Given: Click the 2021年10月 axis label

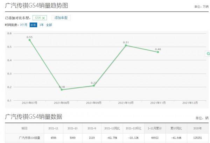Looking at the screenshot, I should click(126, 103).
